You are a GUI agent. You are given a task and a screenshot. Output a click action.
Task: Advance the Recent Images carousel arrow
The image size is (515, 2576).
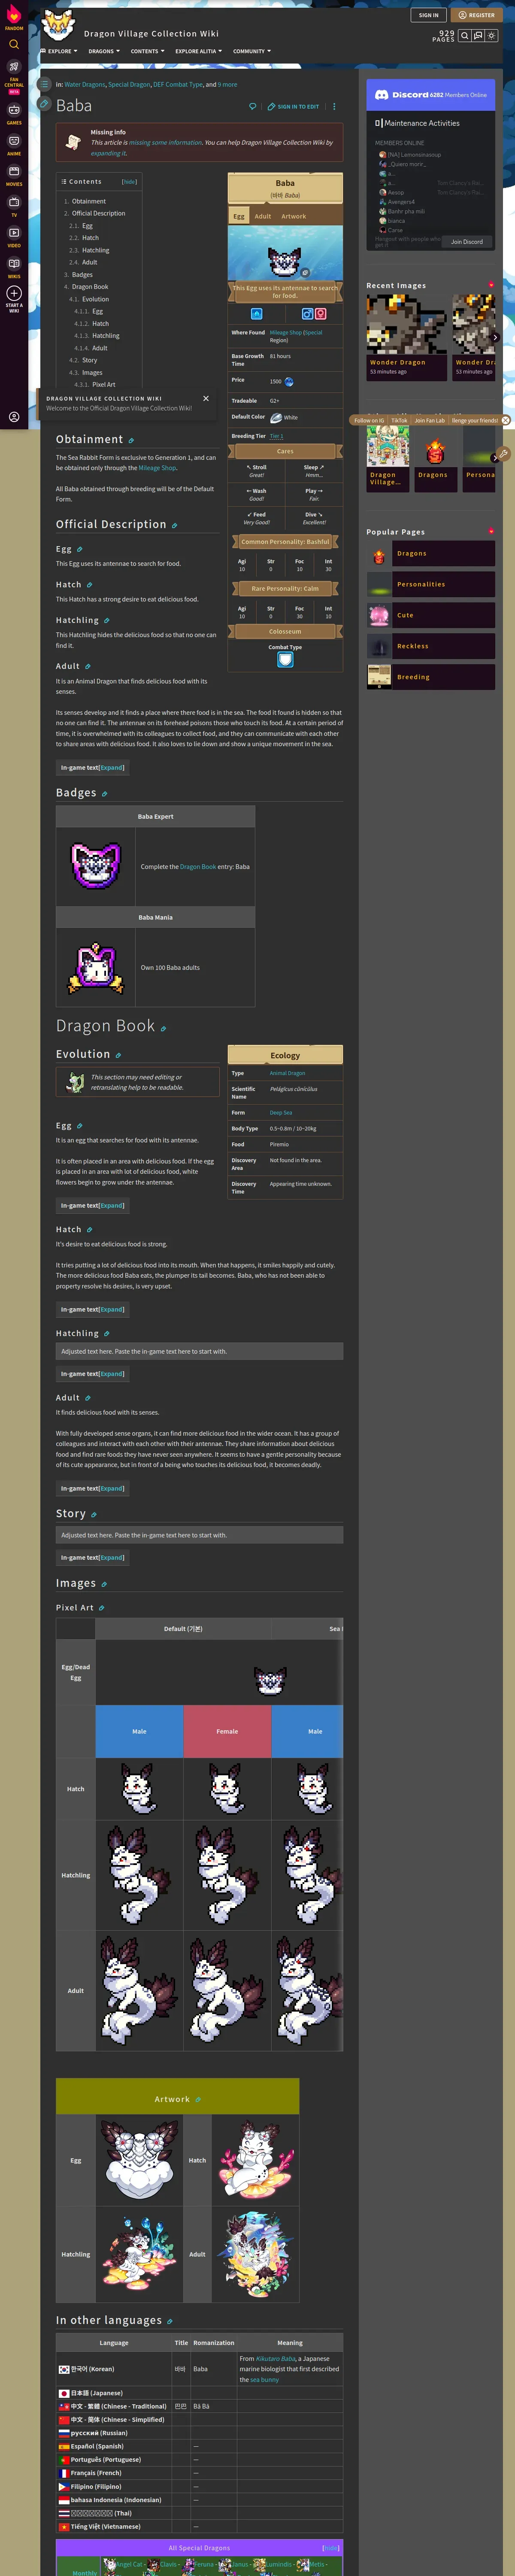tap(495, 337)
